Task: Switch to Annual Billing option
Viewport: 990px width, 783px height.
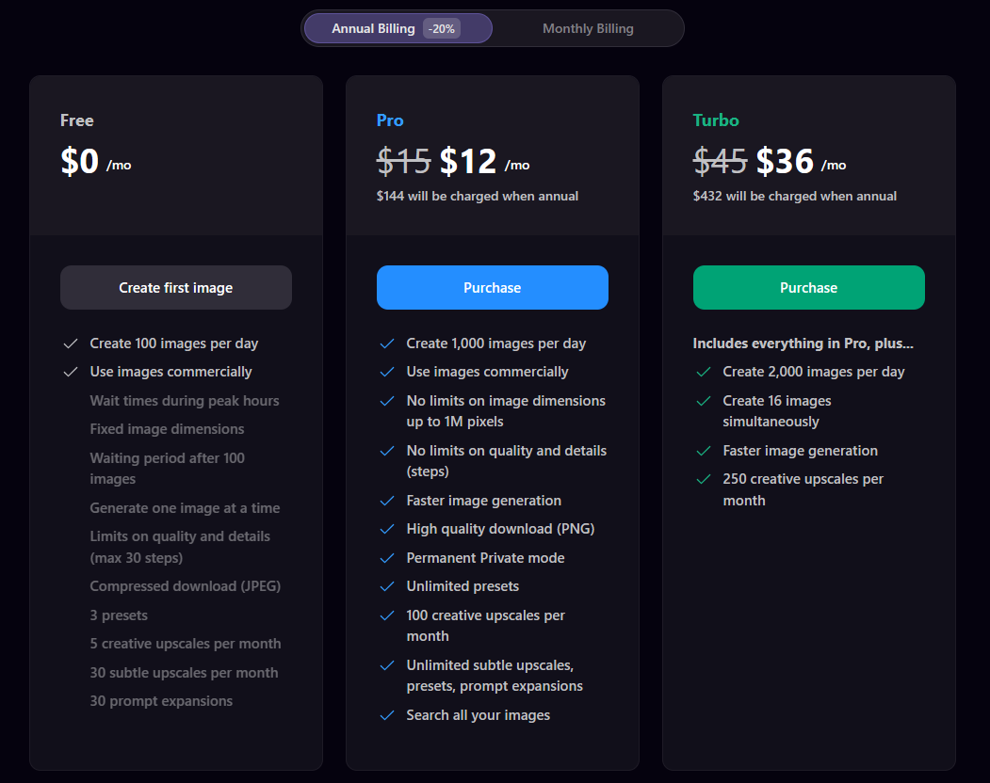Action: (374, 28)
